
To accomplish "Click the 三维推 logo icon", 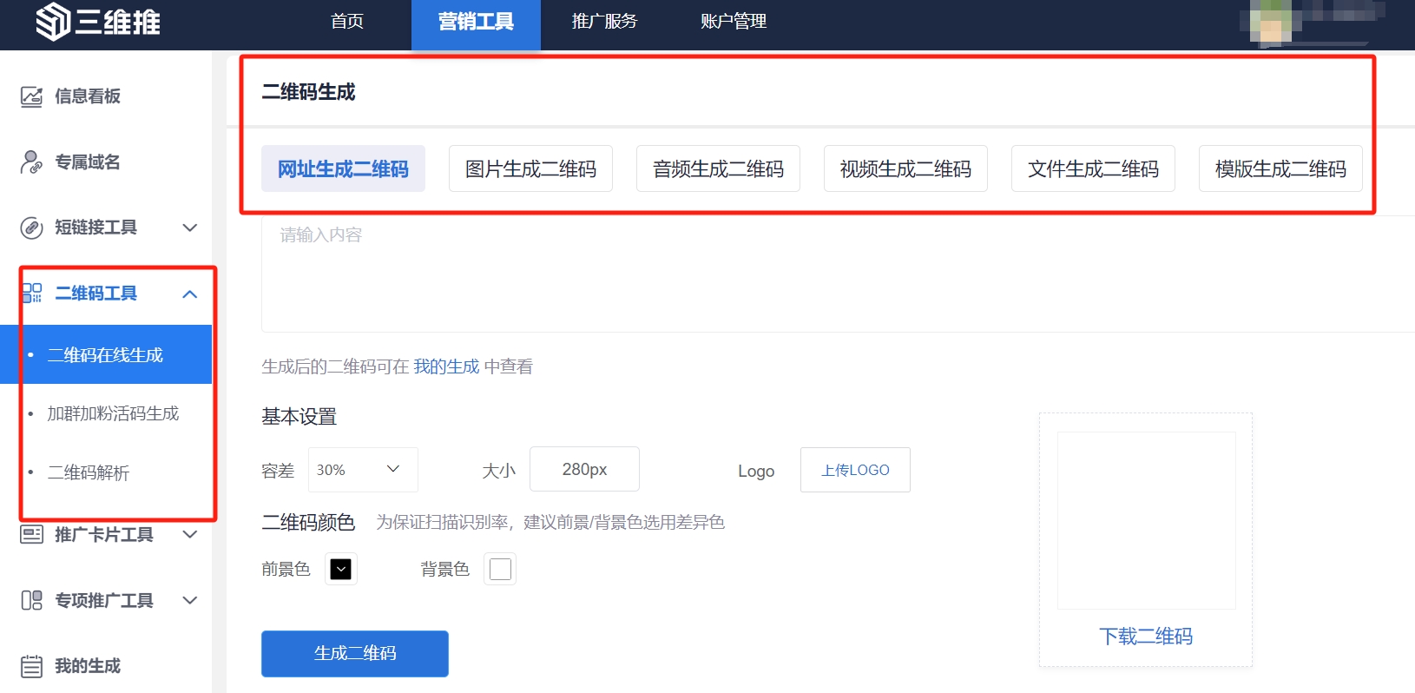I will pyautogui.click(x=53, y=22).
